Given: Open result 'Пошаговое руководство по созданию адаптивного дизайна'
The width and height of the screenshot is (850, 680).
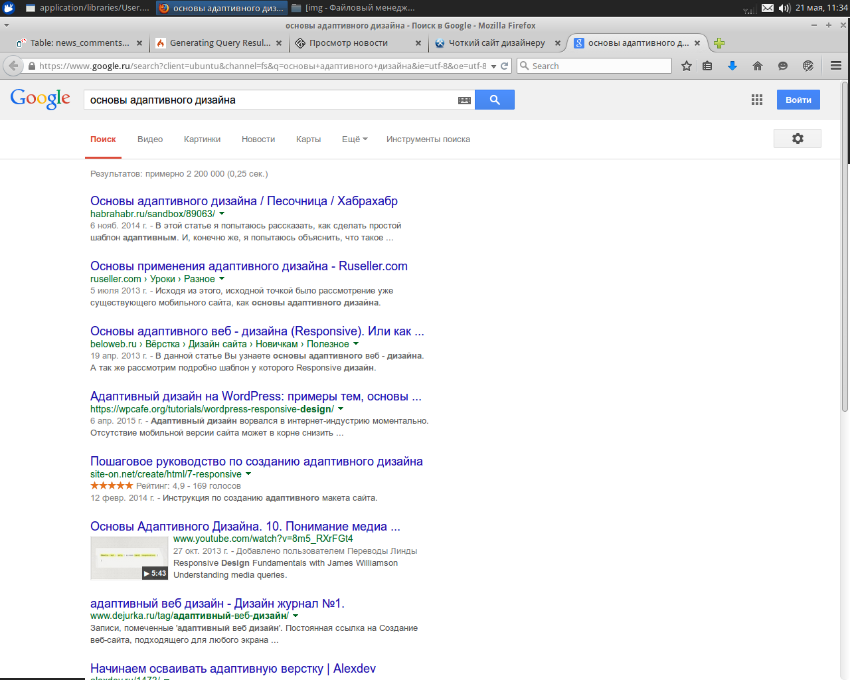Looking at the screenshot, I should 256,462.
